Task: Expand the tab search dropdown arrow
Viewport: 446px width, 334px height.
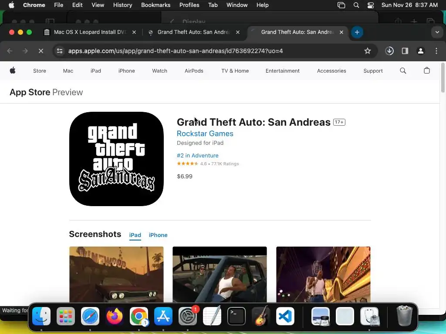Action: pyautogui.click(x=437, y=32)
